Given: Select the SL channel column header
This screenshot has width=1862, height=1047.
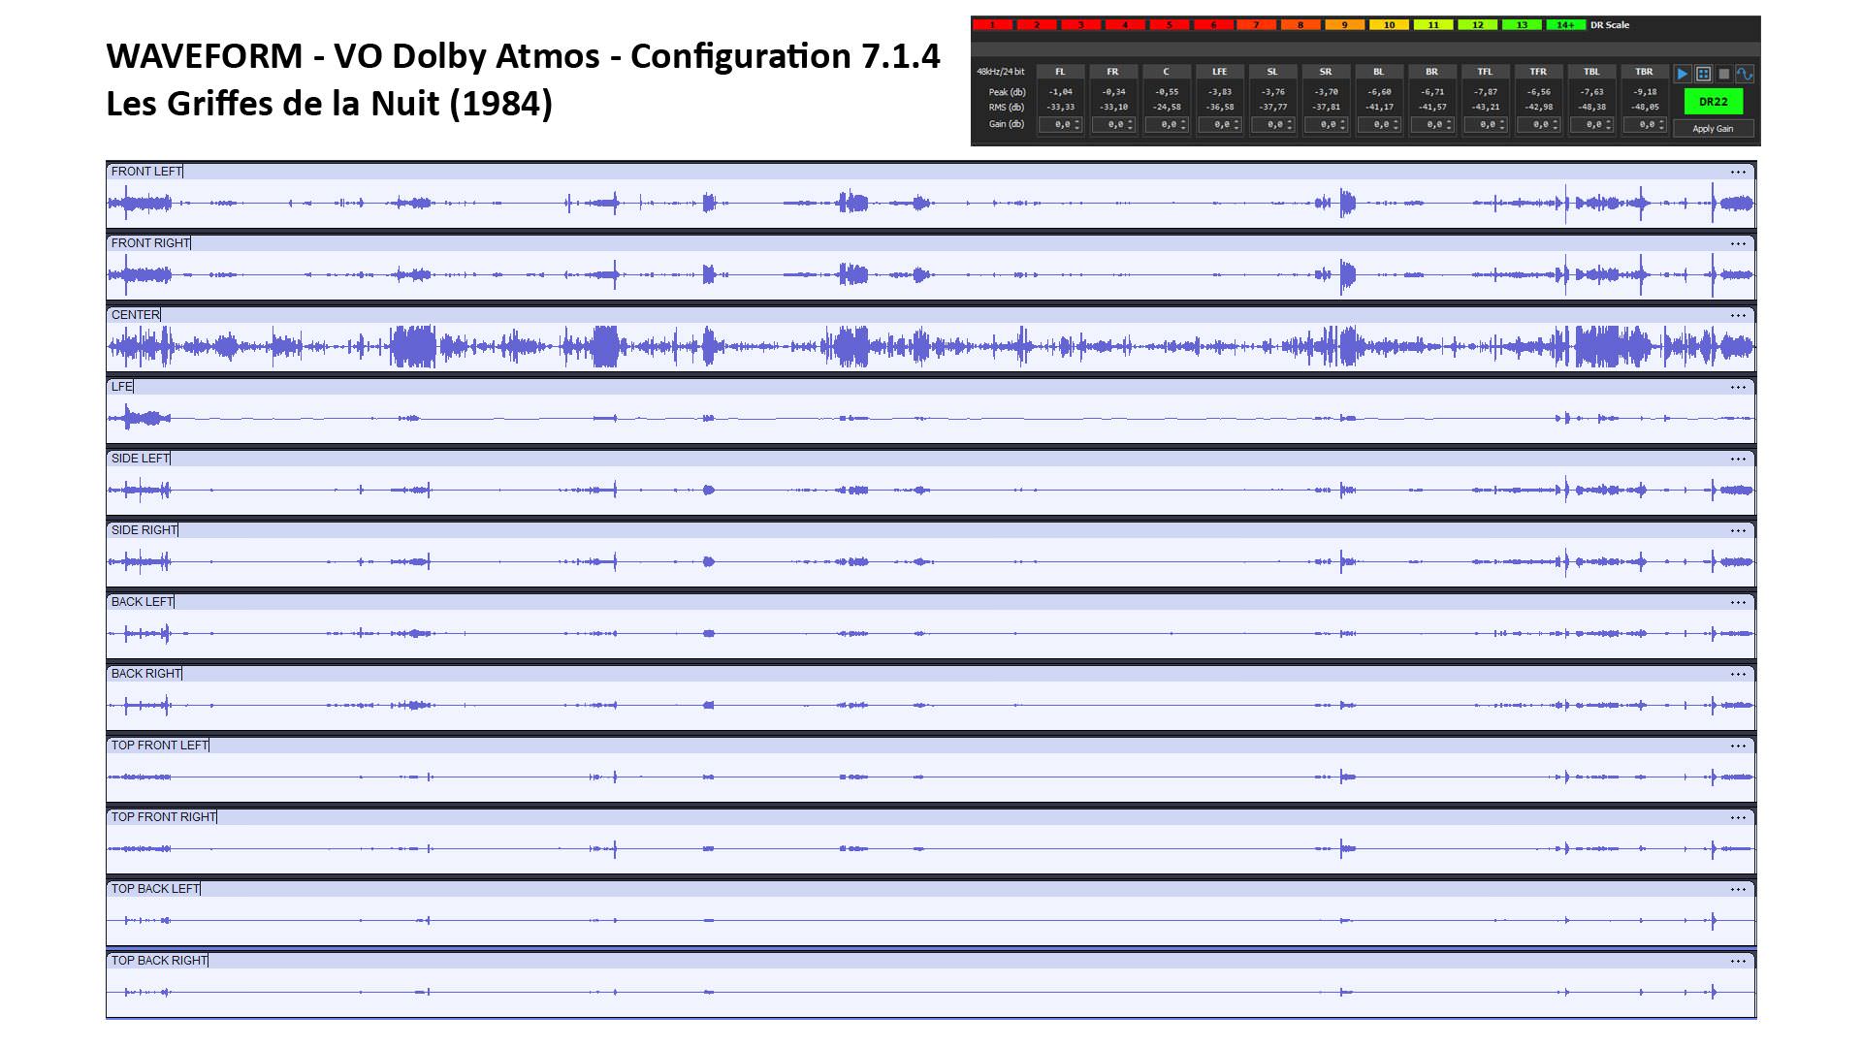Looking at the screenshot, I should 1272,72.
